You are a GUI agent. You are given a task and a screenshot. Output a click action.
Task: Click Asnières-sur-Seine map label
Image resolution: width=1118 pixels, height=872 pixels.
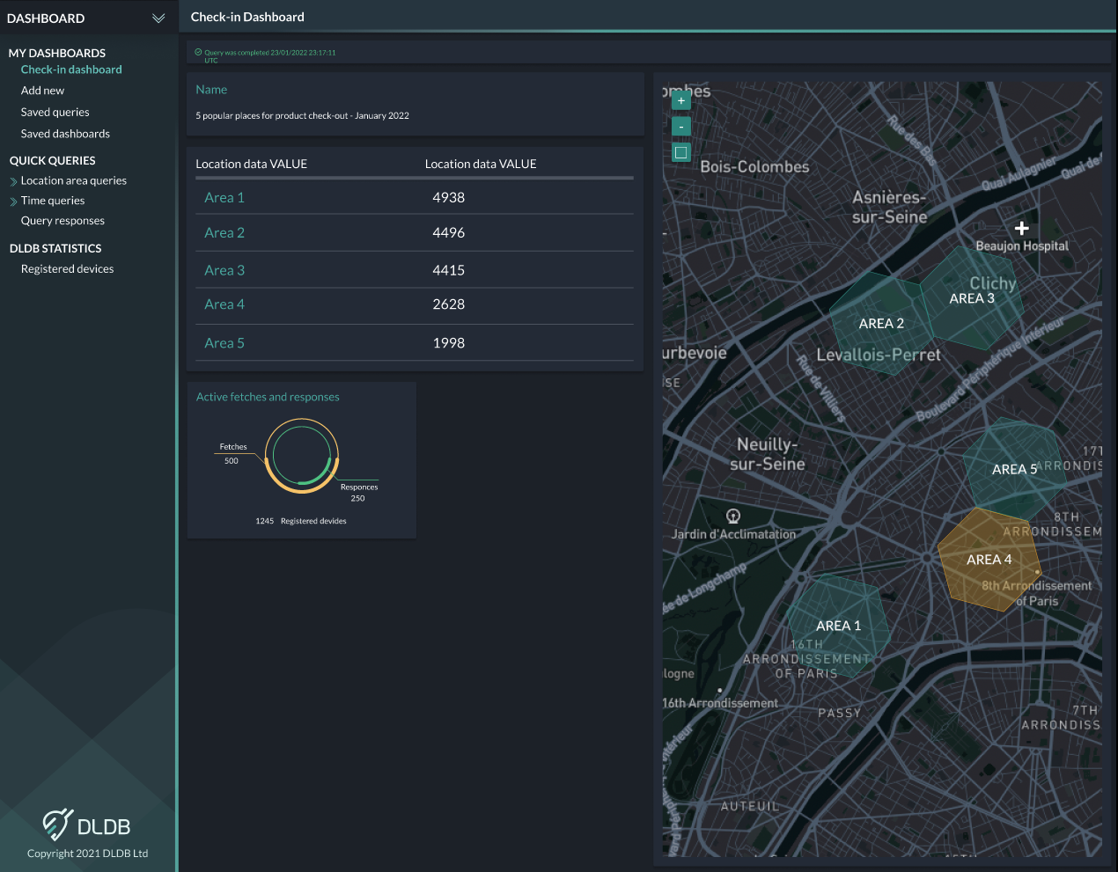tap(889, 207)
